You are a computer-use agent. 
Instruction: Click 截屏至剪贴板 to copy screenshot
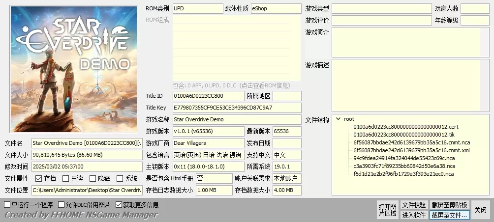point(450,205)
